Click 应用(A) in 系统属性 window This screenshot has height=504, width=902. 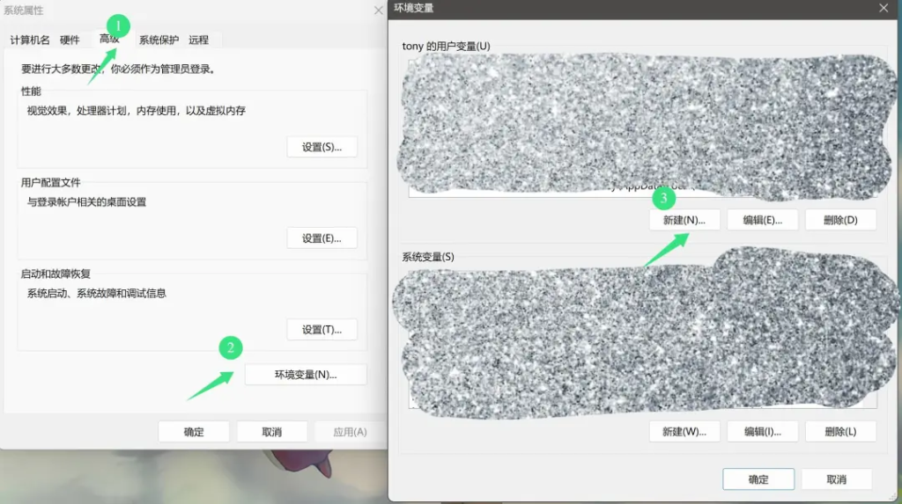point(351,432)
